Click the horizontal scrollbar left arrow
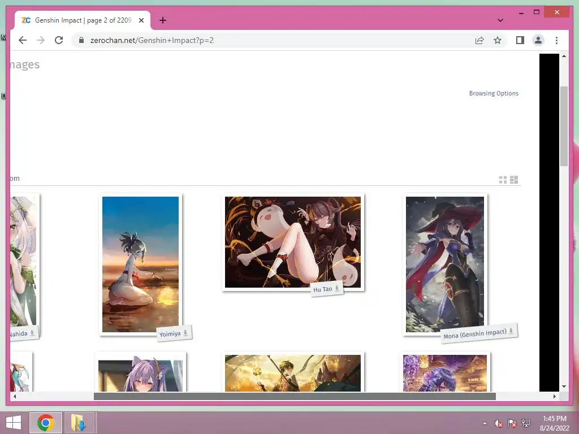The height and width of the screenshot is (434, 579). [x=14, y=396]
